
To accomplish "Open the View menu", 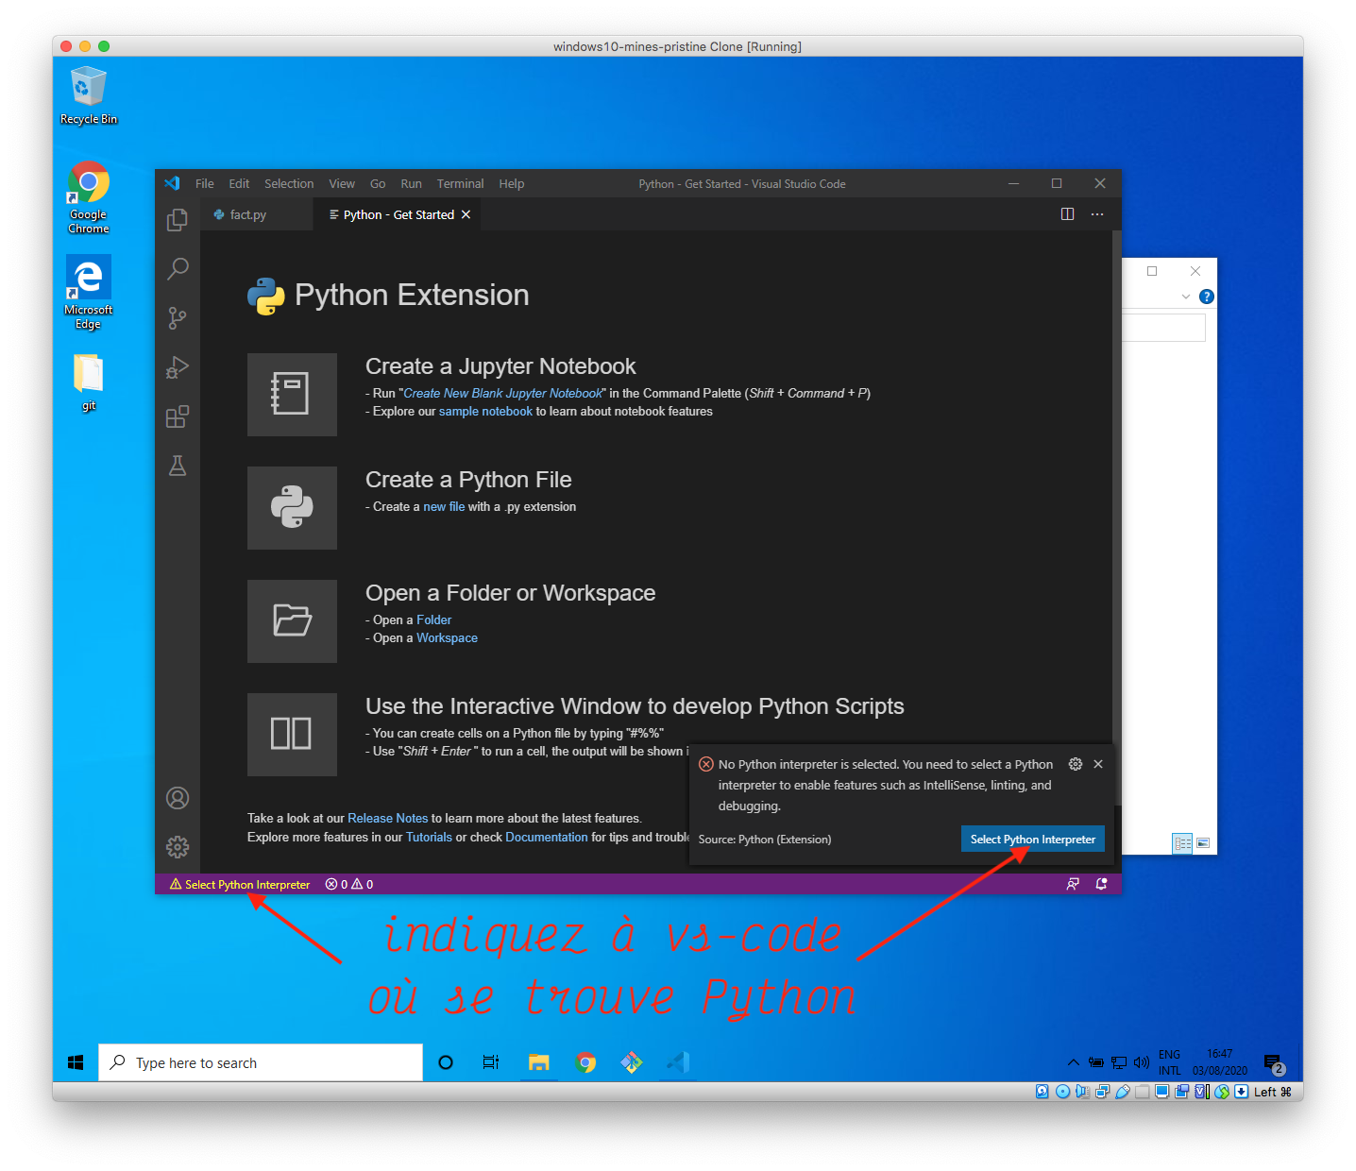I will (342, 184).
